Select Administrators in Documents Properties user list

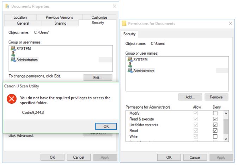click(27, 60)
